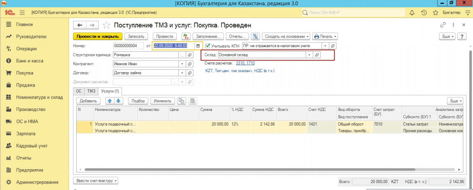Move the row down with blue arrow

(118, 101)
